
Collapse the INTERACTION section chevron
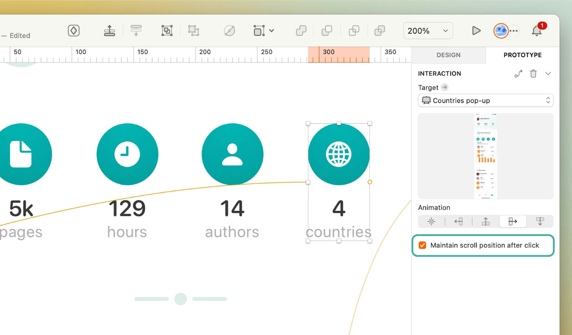tap(548, 74)
